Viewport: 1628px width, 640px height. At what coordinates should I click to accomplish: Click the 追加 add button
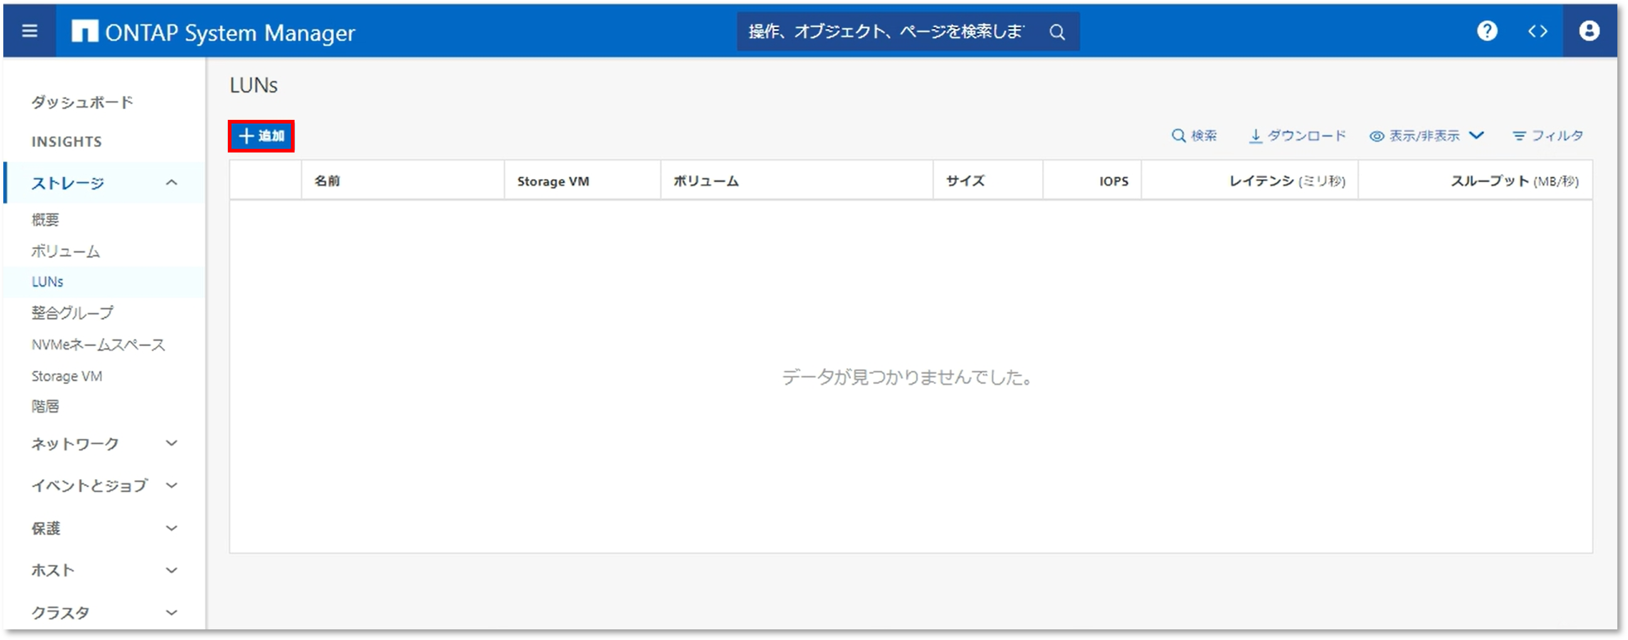[x=261, y=136]
